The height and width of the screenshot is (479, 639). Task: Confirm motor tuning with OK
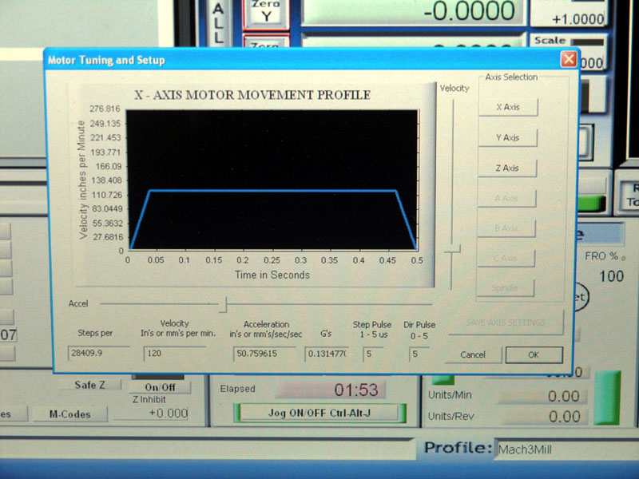point(534,355)
